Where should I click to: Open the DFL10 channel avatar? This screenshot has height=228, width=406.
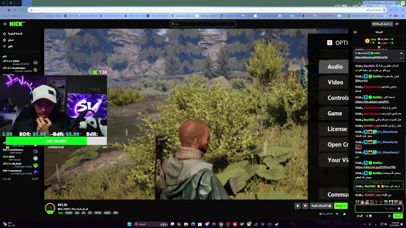[x=50, y=208]
